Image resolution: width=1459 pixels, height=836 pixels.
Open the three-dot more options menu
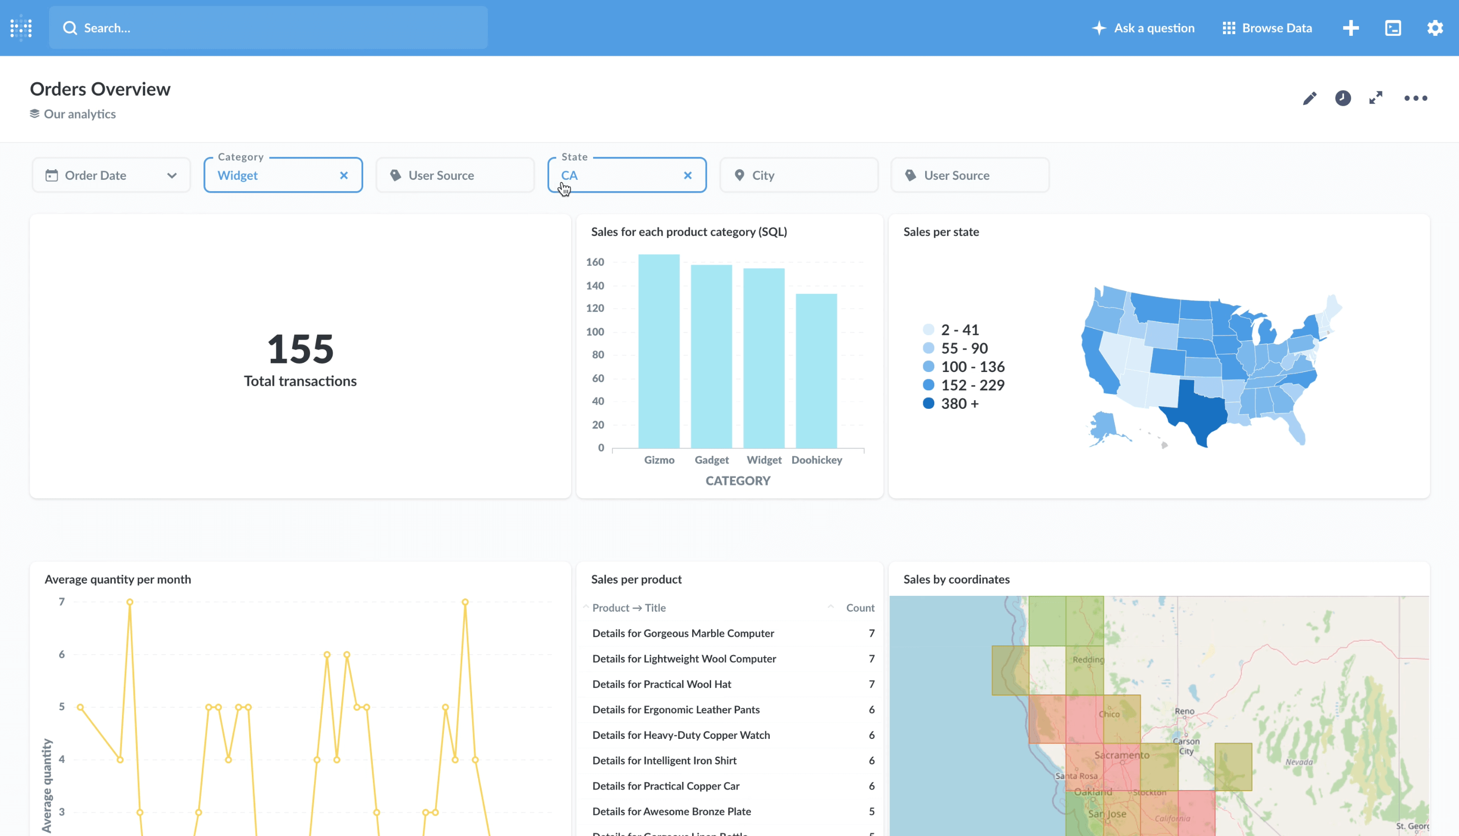pos(1416,98)
